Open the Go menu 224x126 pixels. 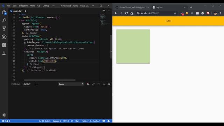point(39,6)
